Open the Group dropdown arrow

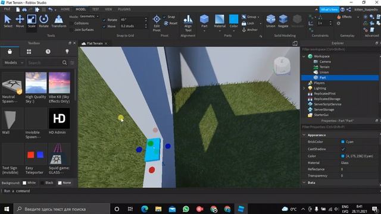(x=258, y=17)
